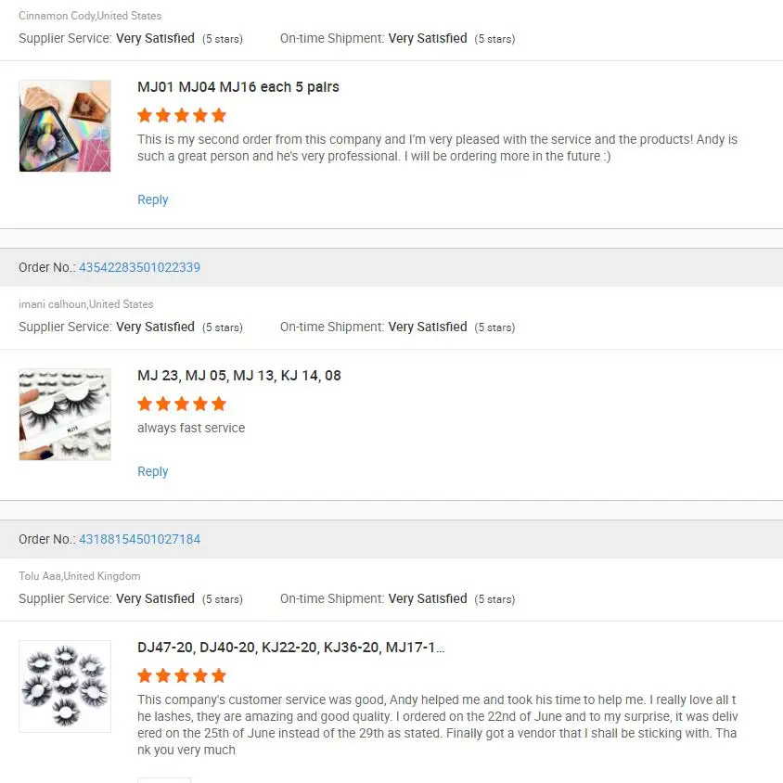
Task: Click the "always fast service" review text
Action: 191,428
